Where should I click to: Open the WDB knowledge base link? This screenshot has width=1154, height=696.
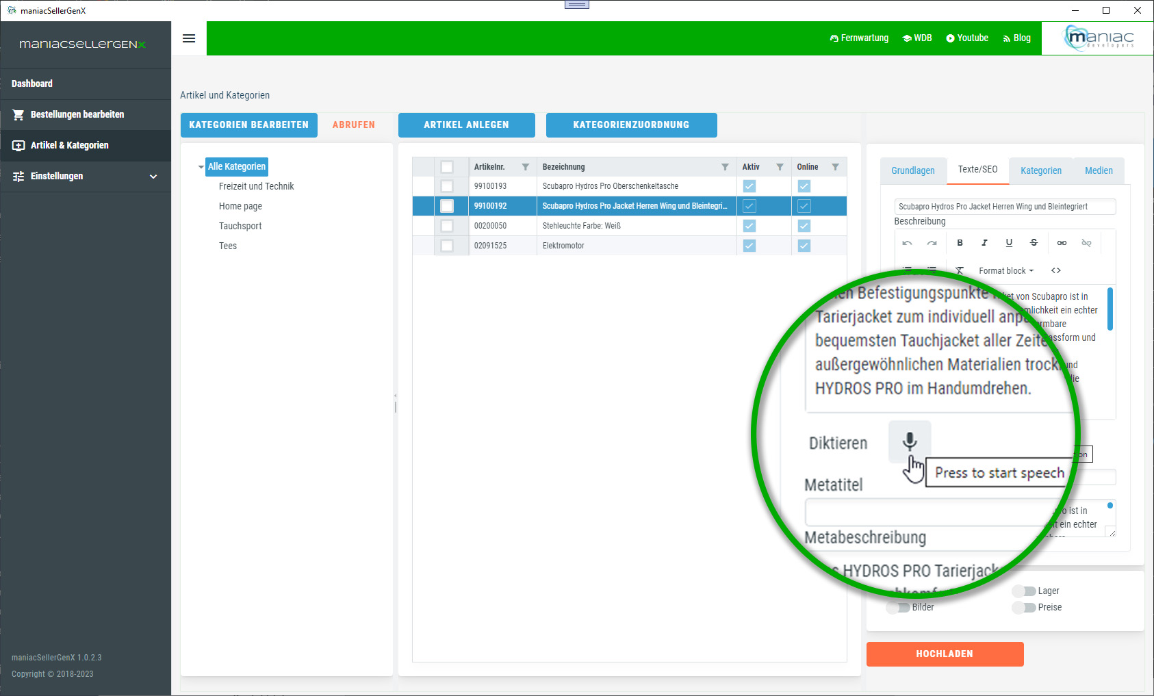tap(917, 38)
